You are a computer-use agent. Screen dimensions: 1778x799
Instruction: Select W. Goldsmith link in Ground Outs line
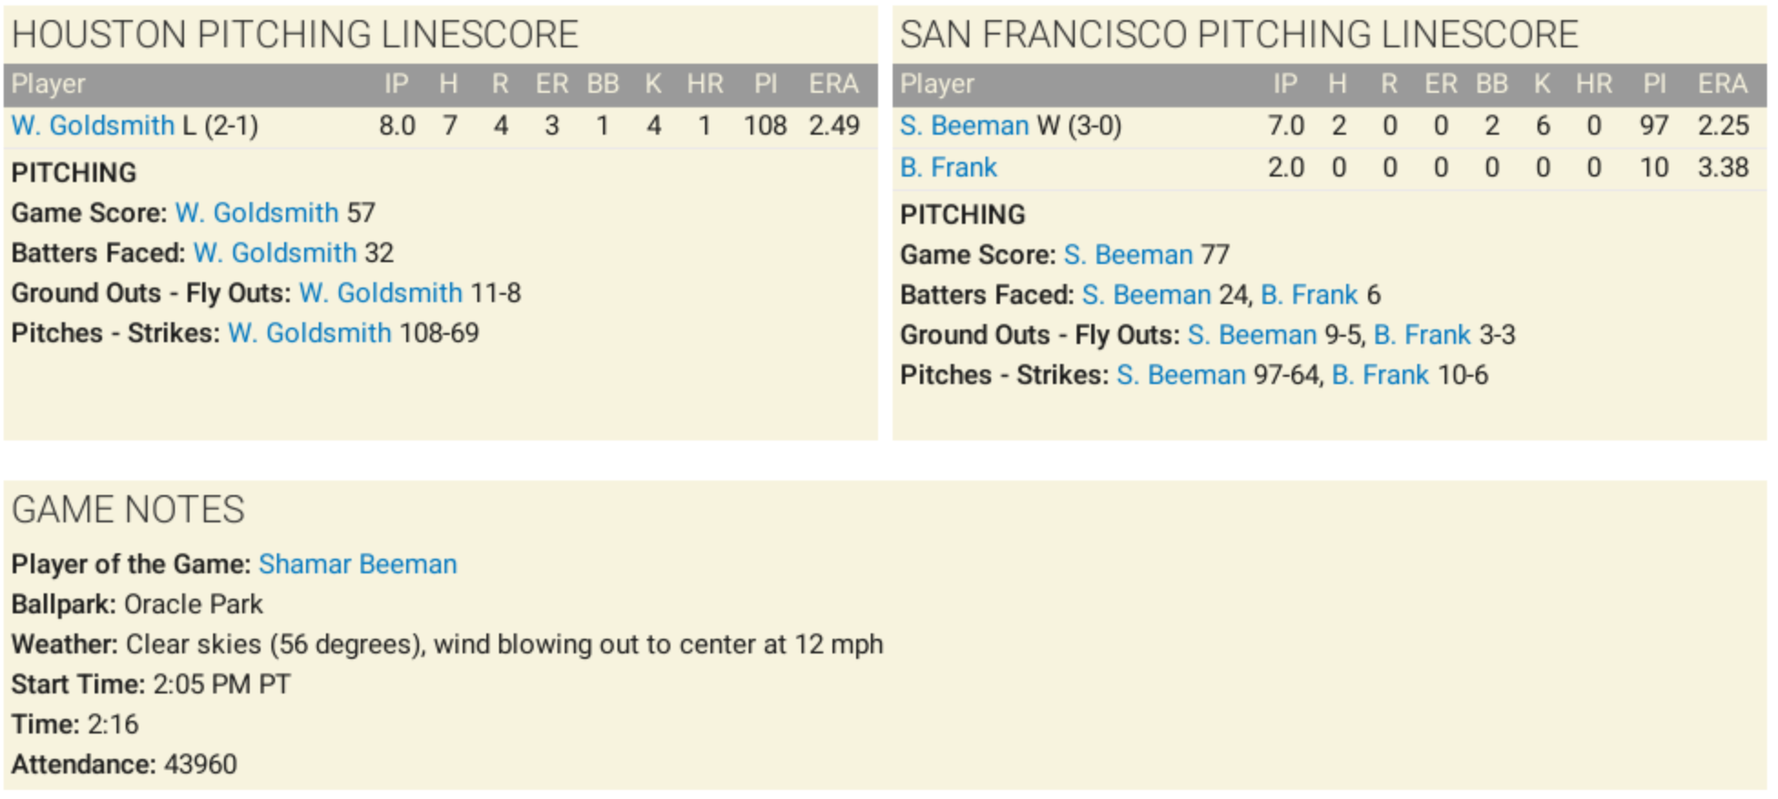pos(380,293)
